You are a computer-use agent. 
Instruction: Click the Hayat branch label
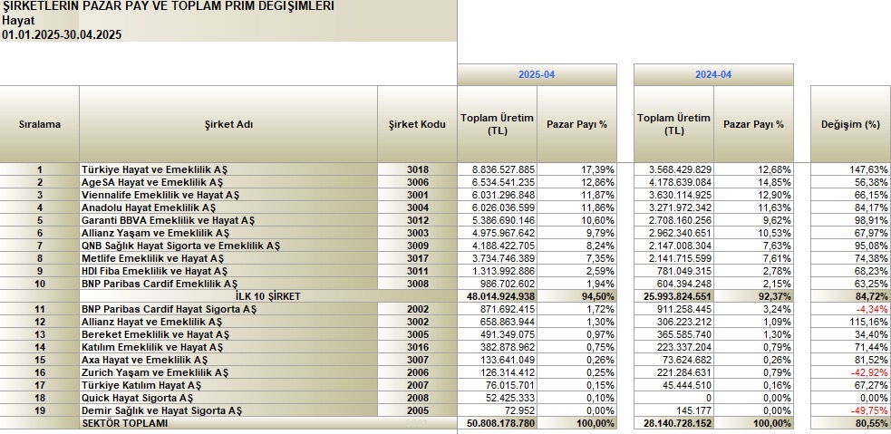tap(18, 21)
